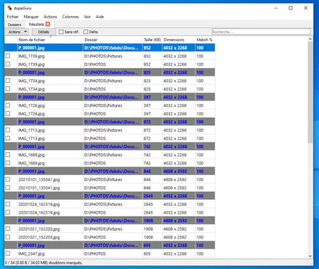Click file name IMG_2347.jpg
Image resolution: width=319 pixels, height=269 pixels.
31,253
